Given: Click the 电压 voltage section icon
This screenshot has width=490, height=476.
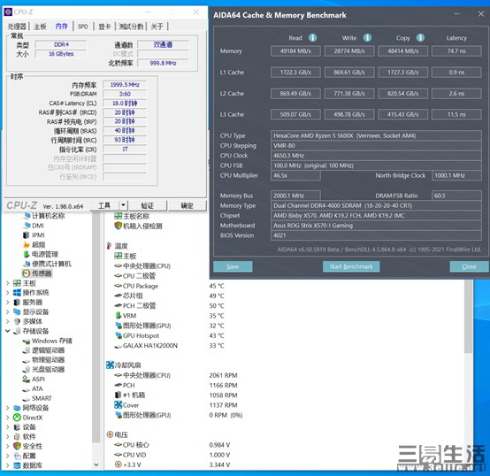Looking at the screenshot, I should pyautogui.click(x=110, y=434).
